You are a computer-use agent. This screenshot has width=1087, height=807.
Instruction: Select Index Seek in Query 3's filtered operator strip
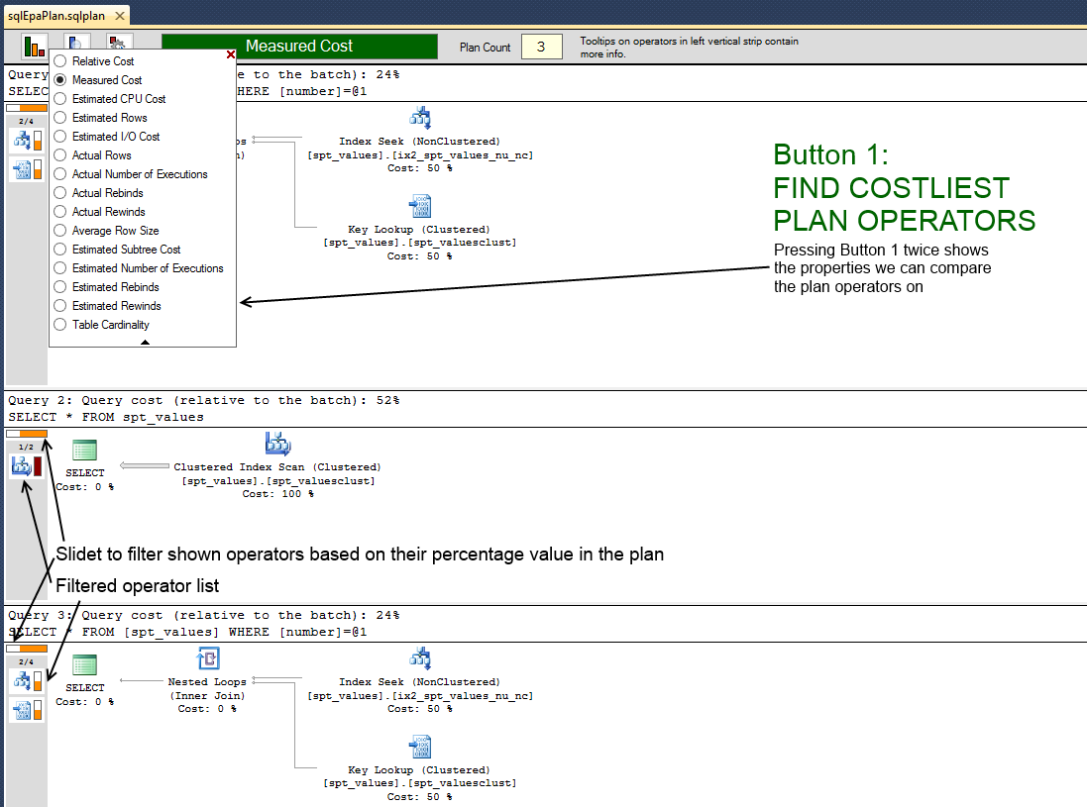click(x=28, y=681)
